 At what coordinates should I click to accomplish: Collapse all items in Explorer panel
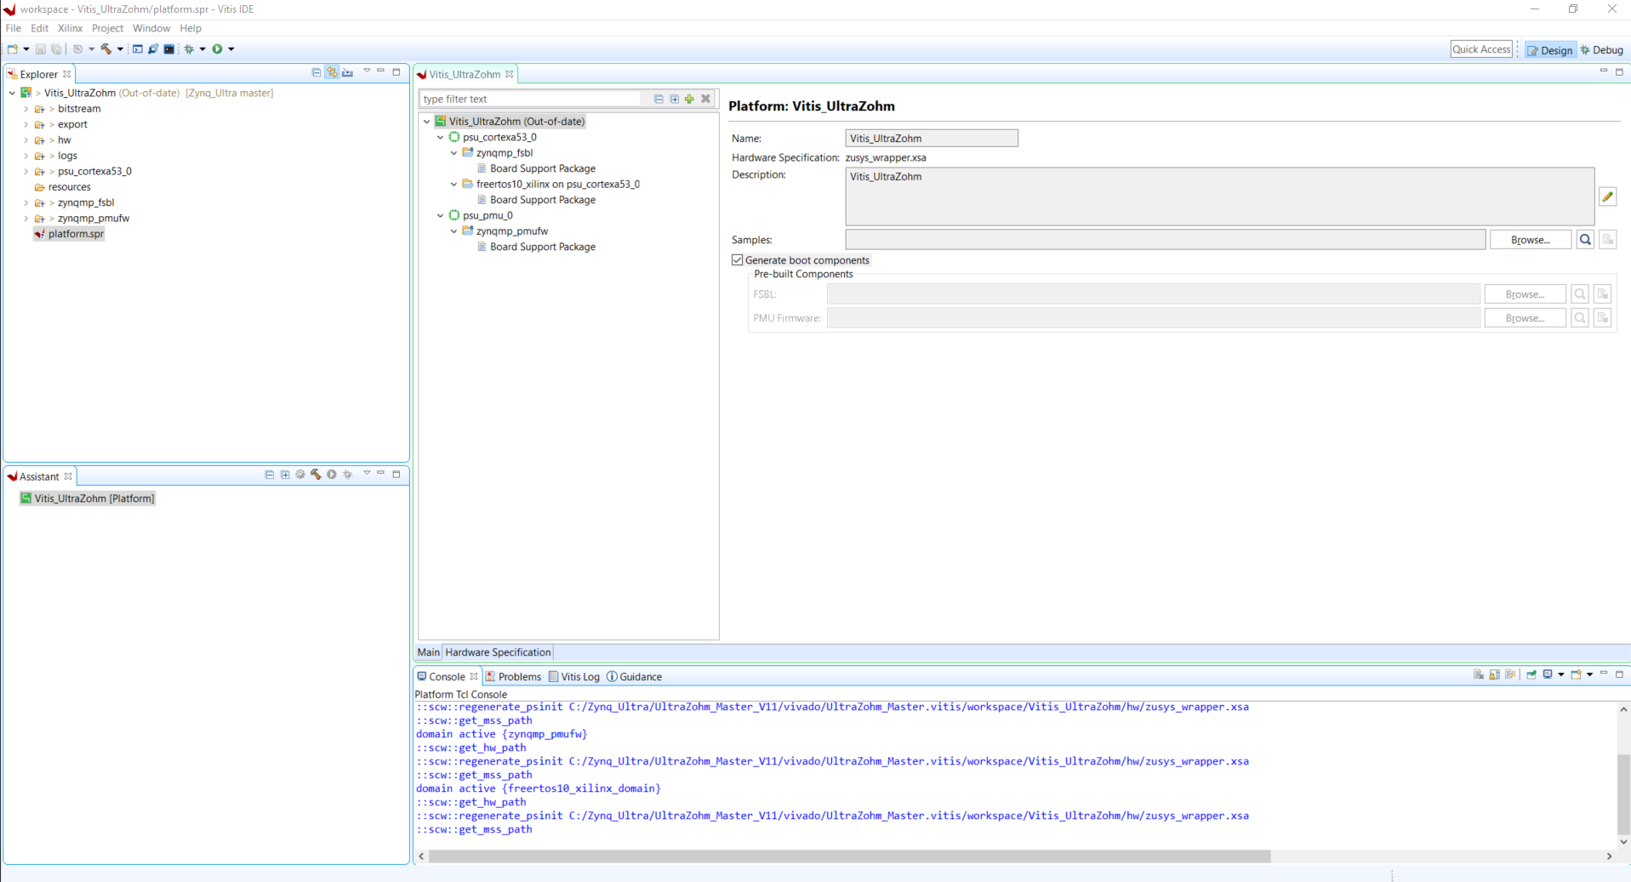point(317,73)
